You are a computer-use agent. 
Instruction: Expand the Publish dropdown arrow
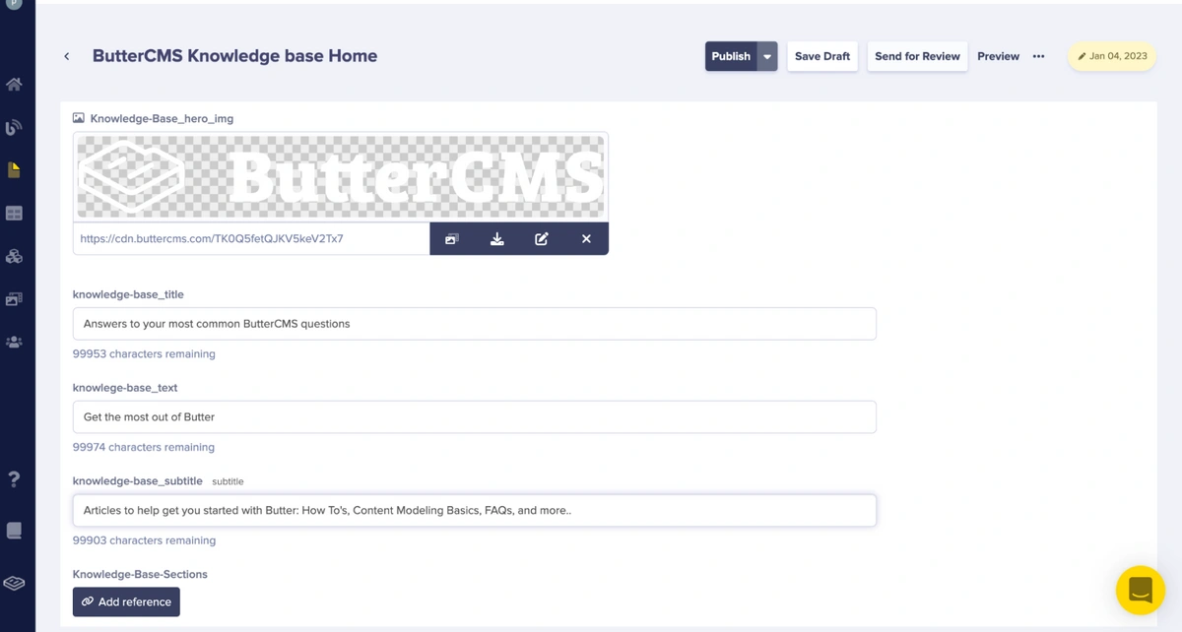pyautogui.click(x=767, y=56)
